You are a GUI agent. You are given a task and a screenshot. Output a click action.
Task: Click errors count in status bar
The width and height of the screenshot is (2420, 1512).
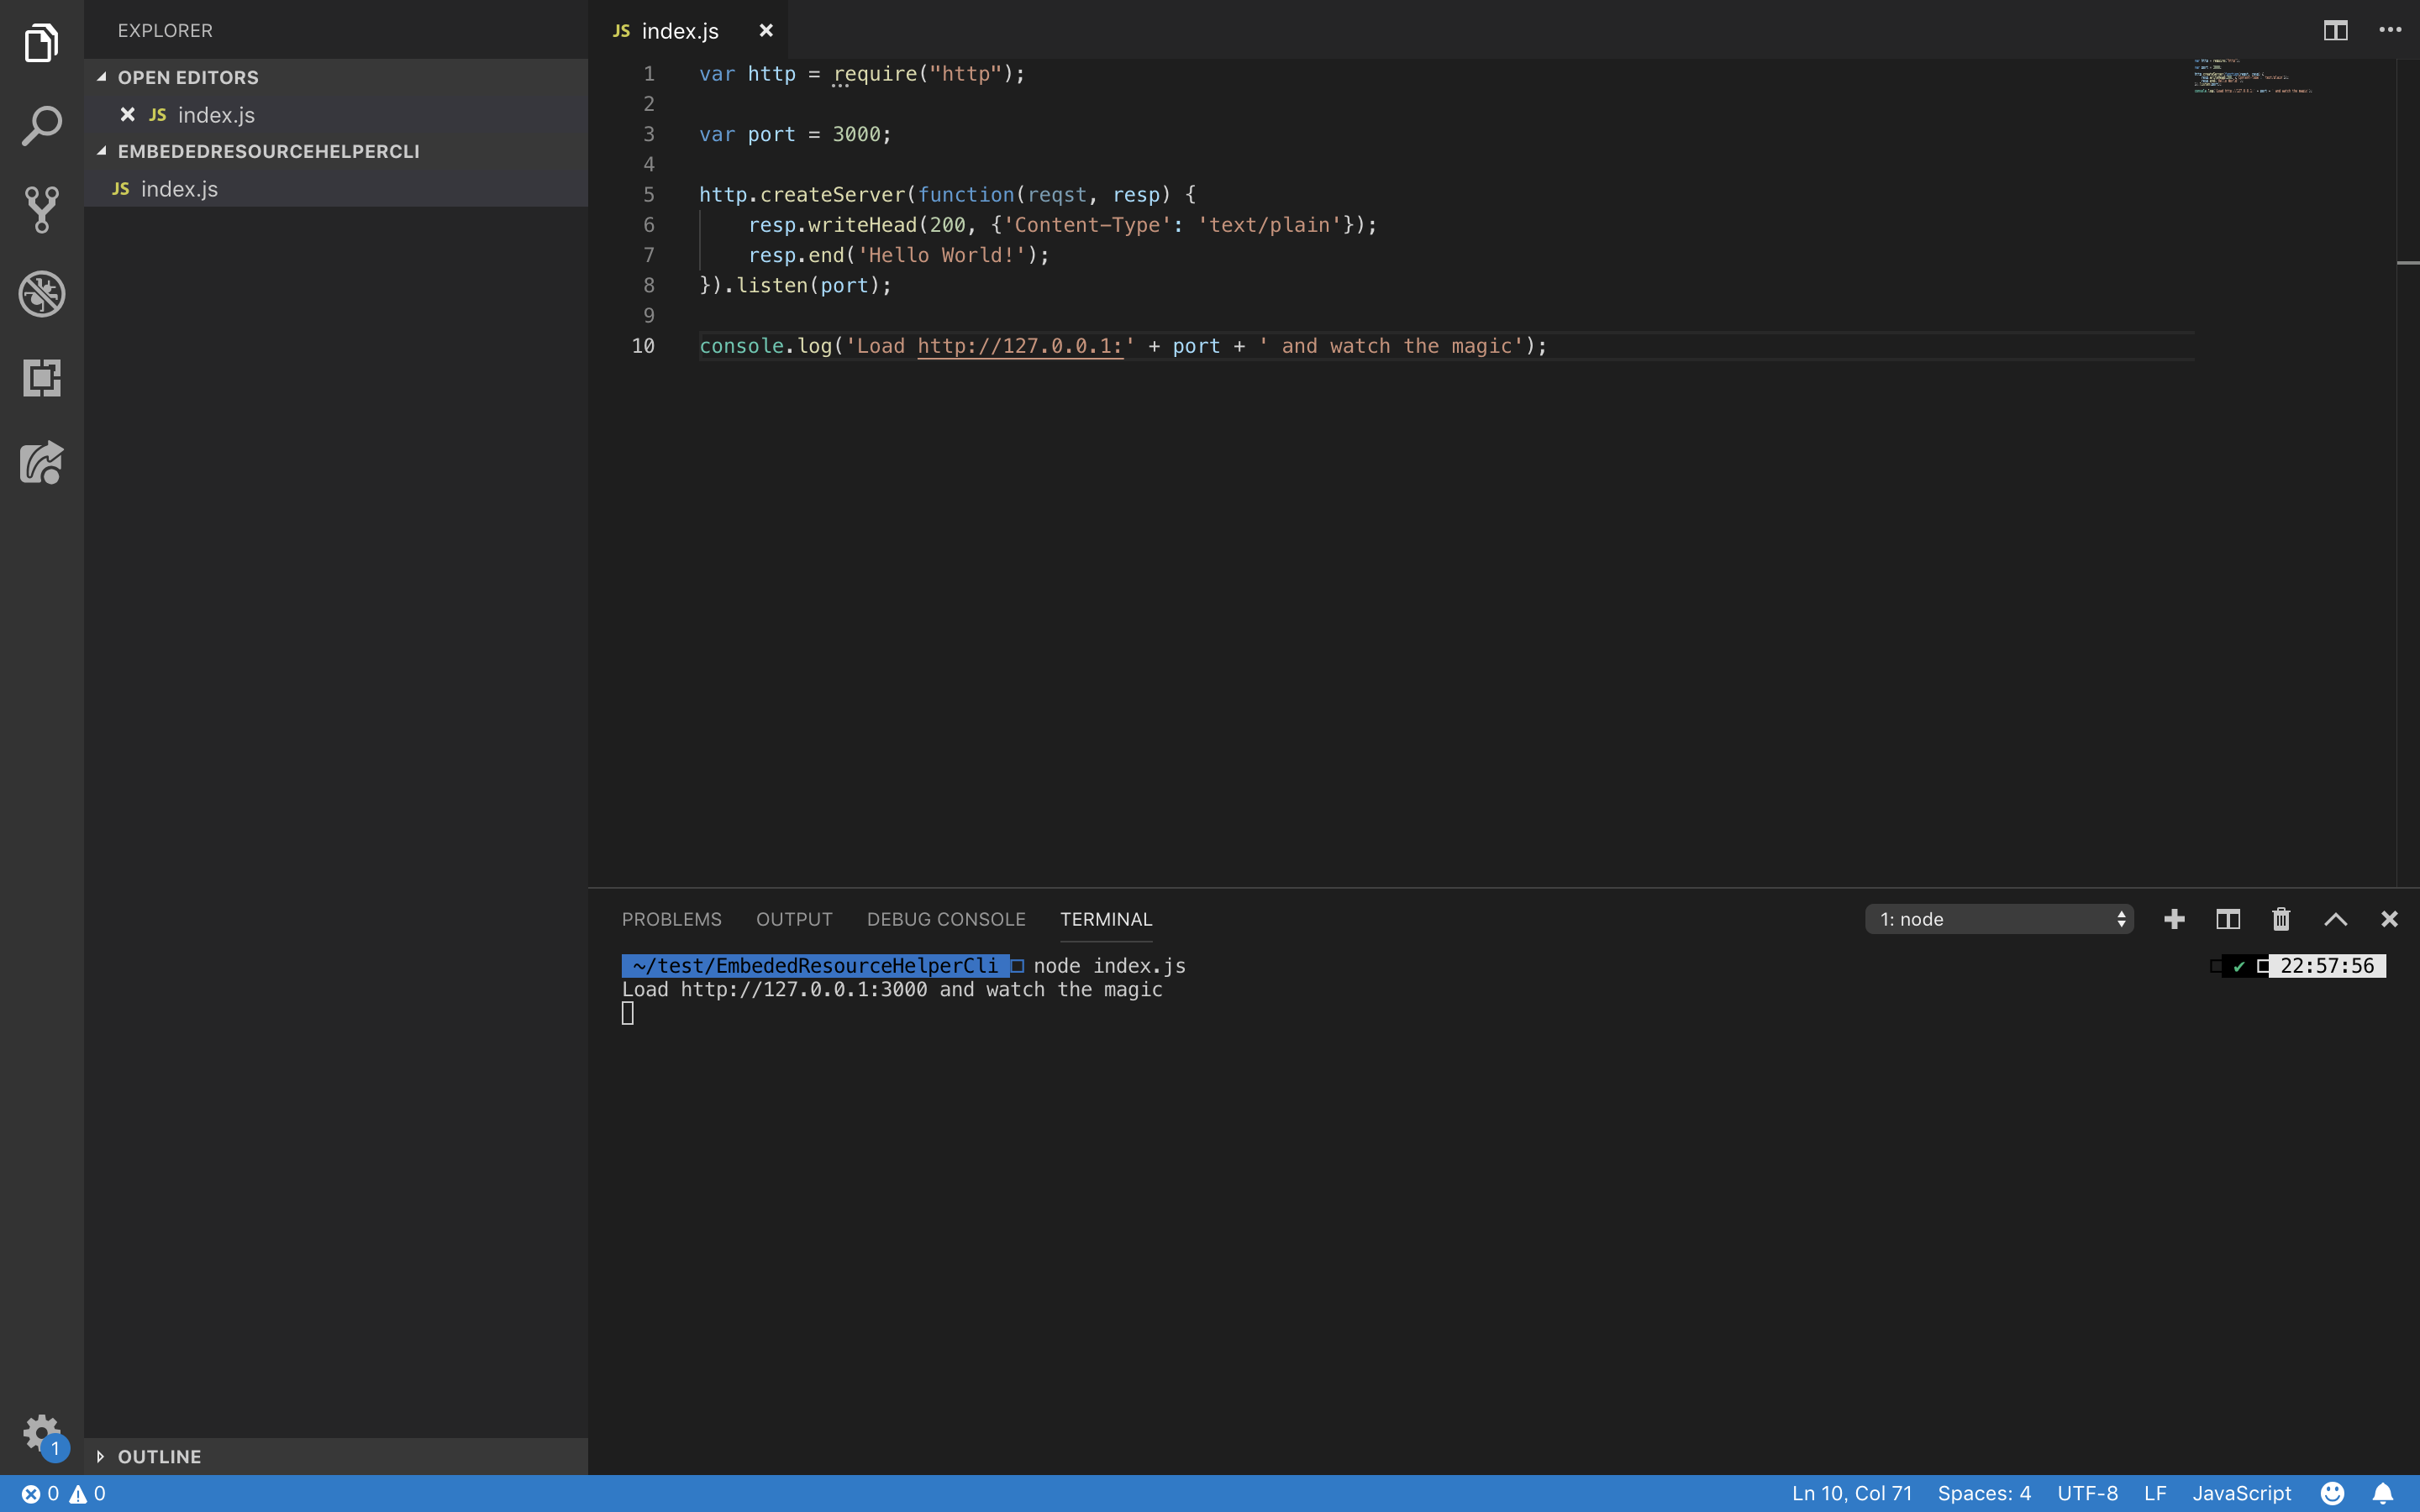click(41, 1493)
